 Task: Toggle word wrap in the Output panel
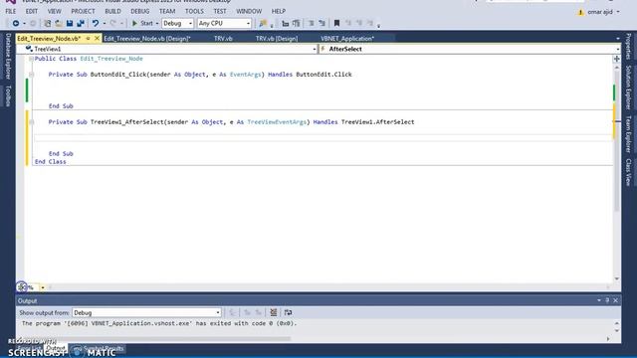(x=288, y=312)
